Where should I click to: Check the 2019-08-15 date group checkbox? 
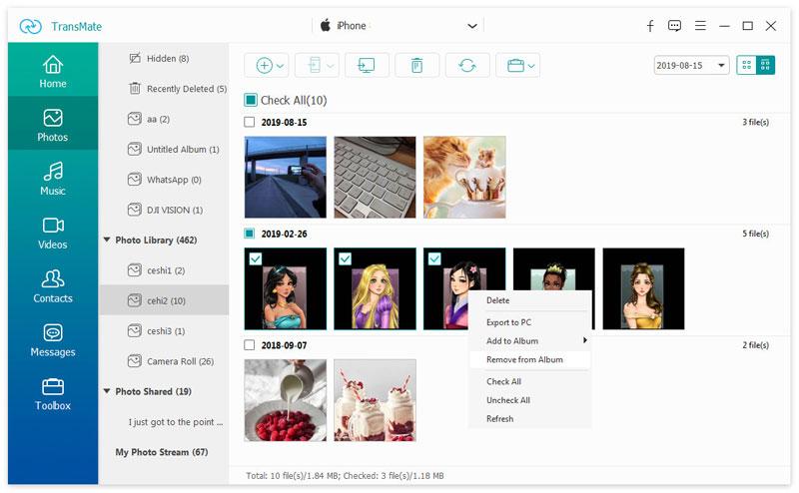250,122
